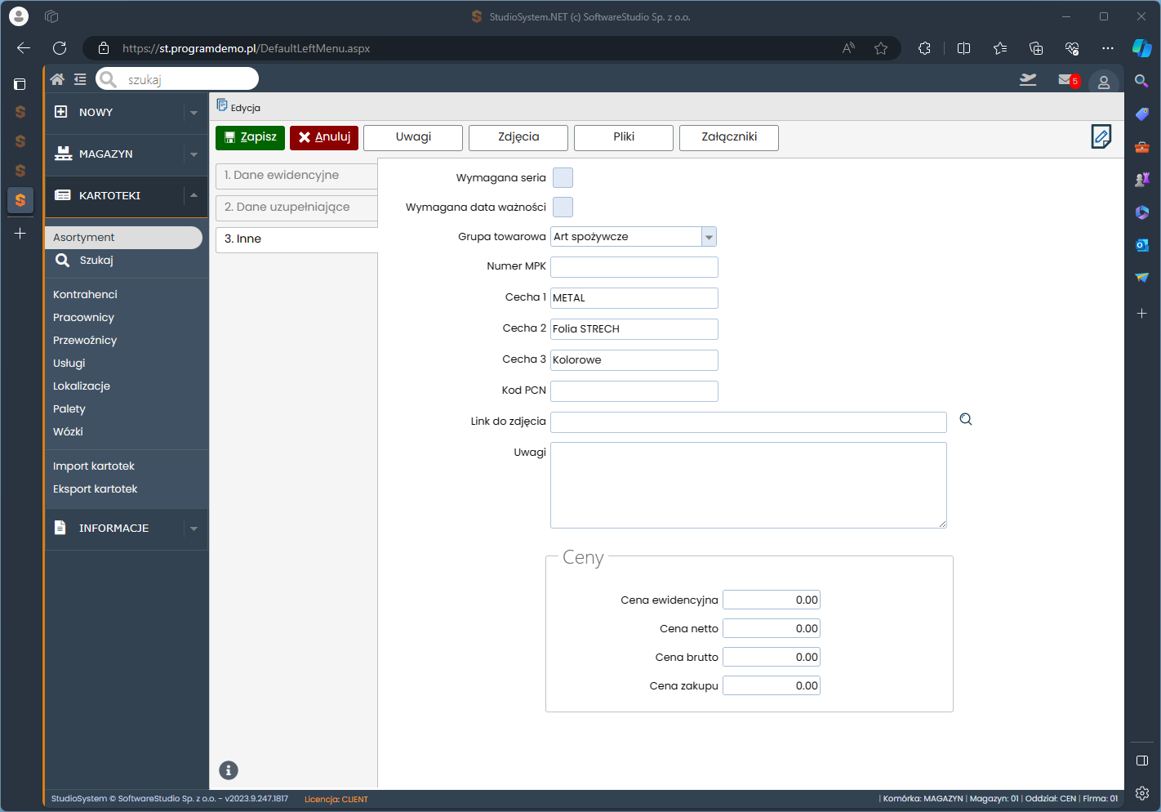1161x812 pixels.
Task: Expand the MAGAZYN menu section
Action: tap(193, 154)
